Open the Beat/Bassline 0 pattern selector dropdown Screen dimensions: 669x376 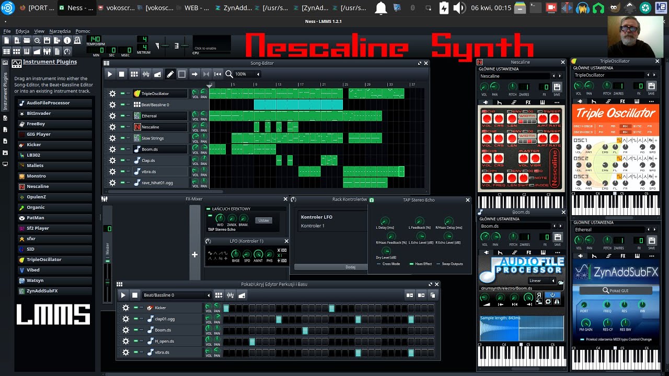click(177, 295)
